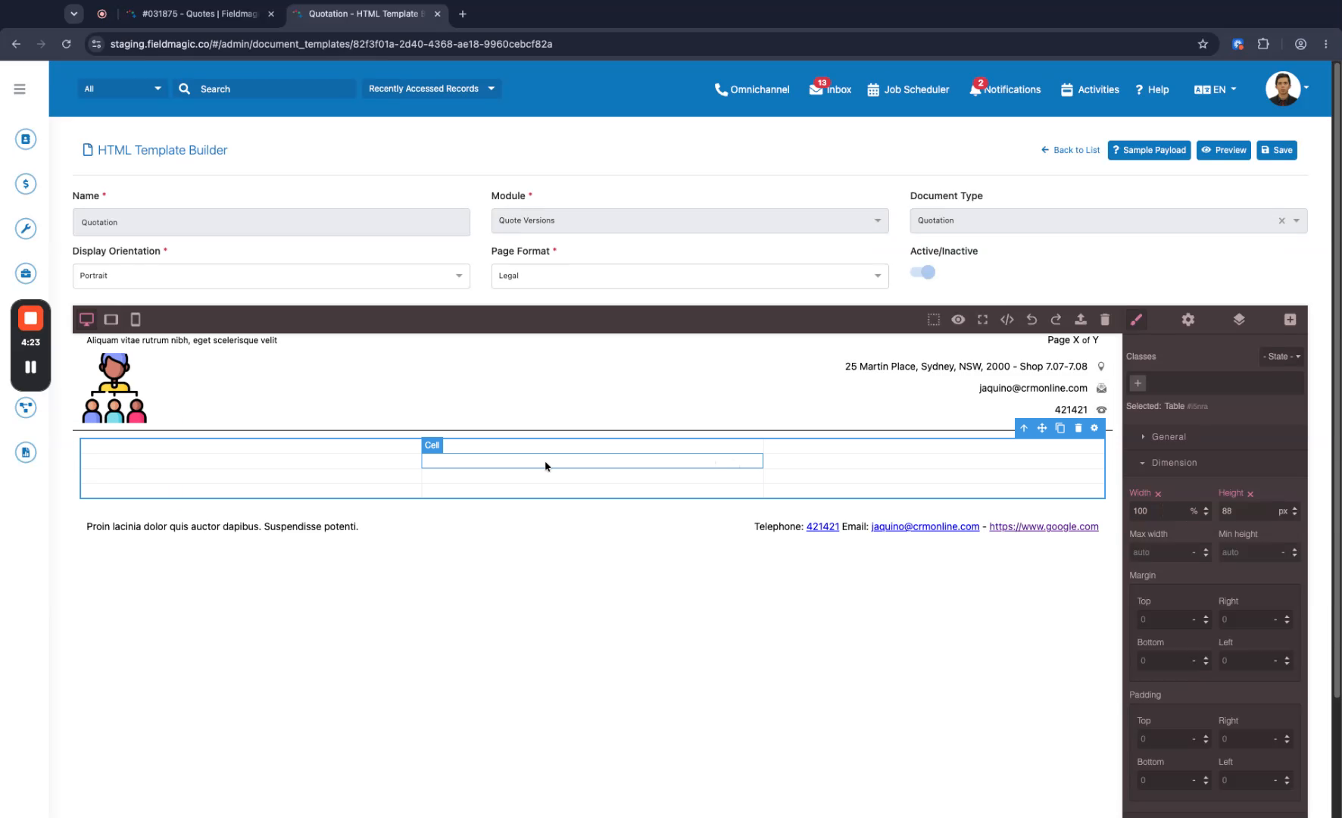Open Notifications bell

pos(1005,89)
